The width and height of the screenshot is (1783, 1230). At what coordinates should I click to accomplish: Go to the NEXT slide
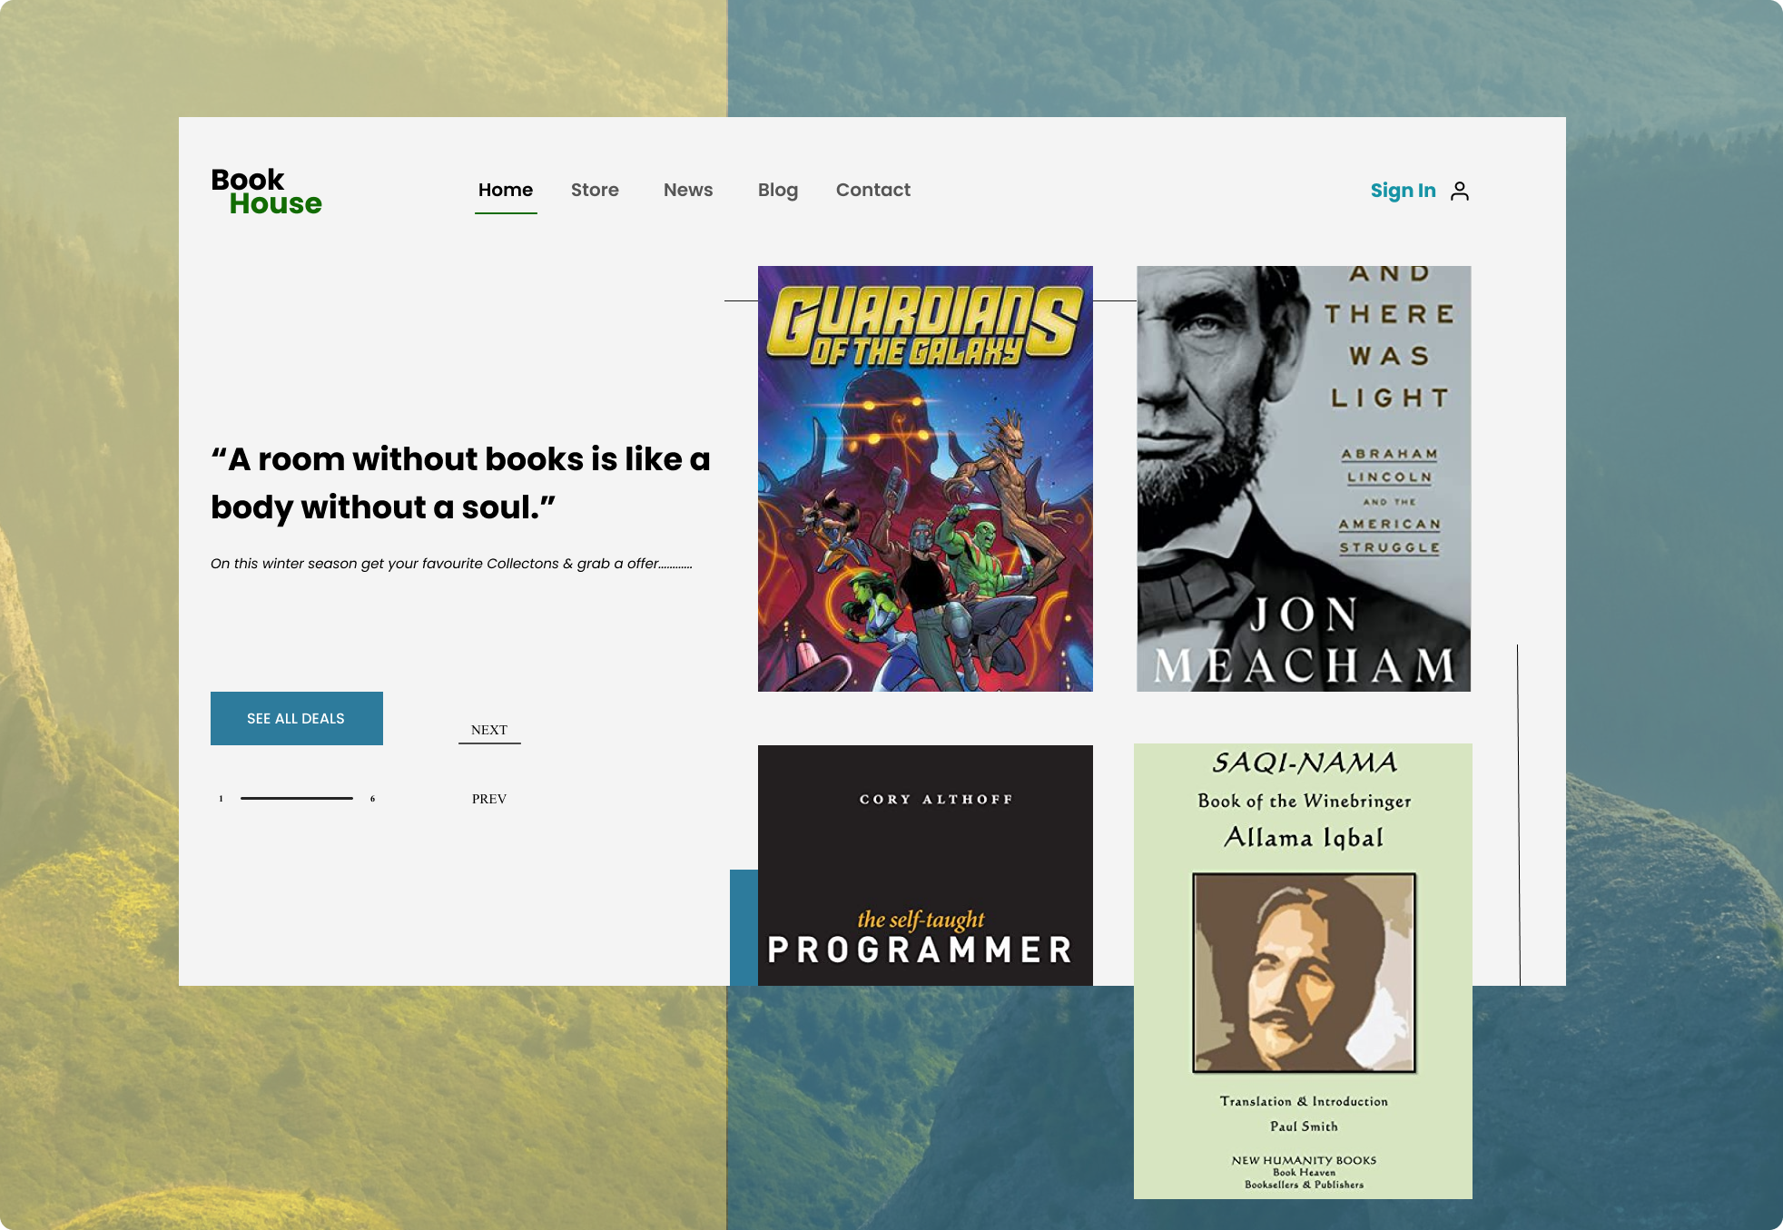click(x=489, y=730)
